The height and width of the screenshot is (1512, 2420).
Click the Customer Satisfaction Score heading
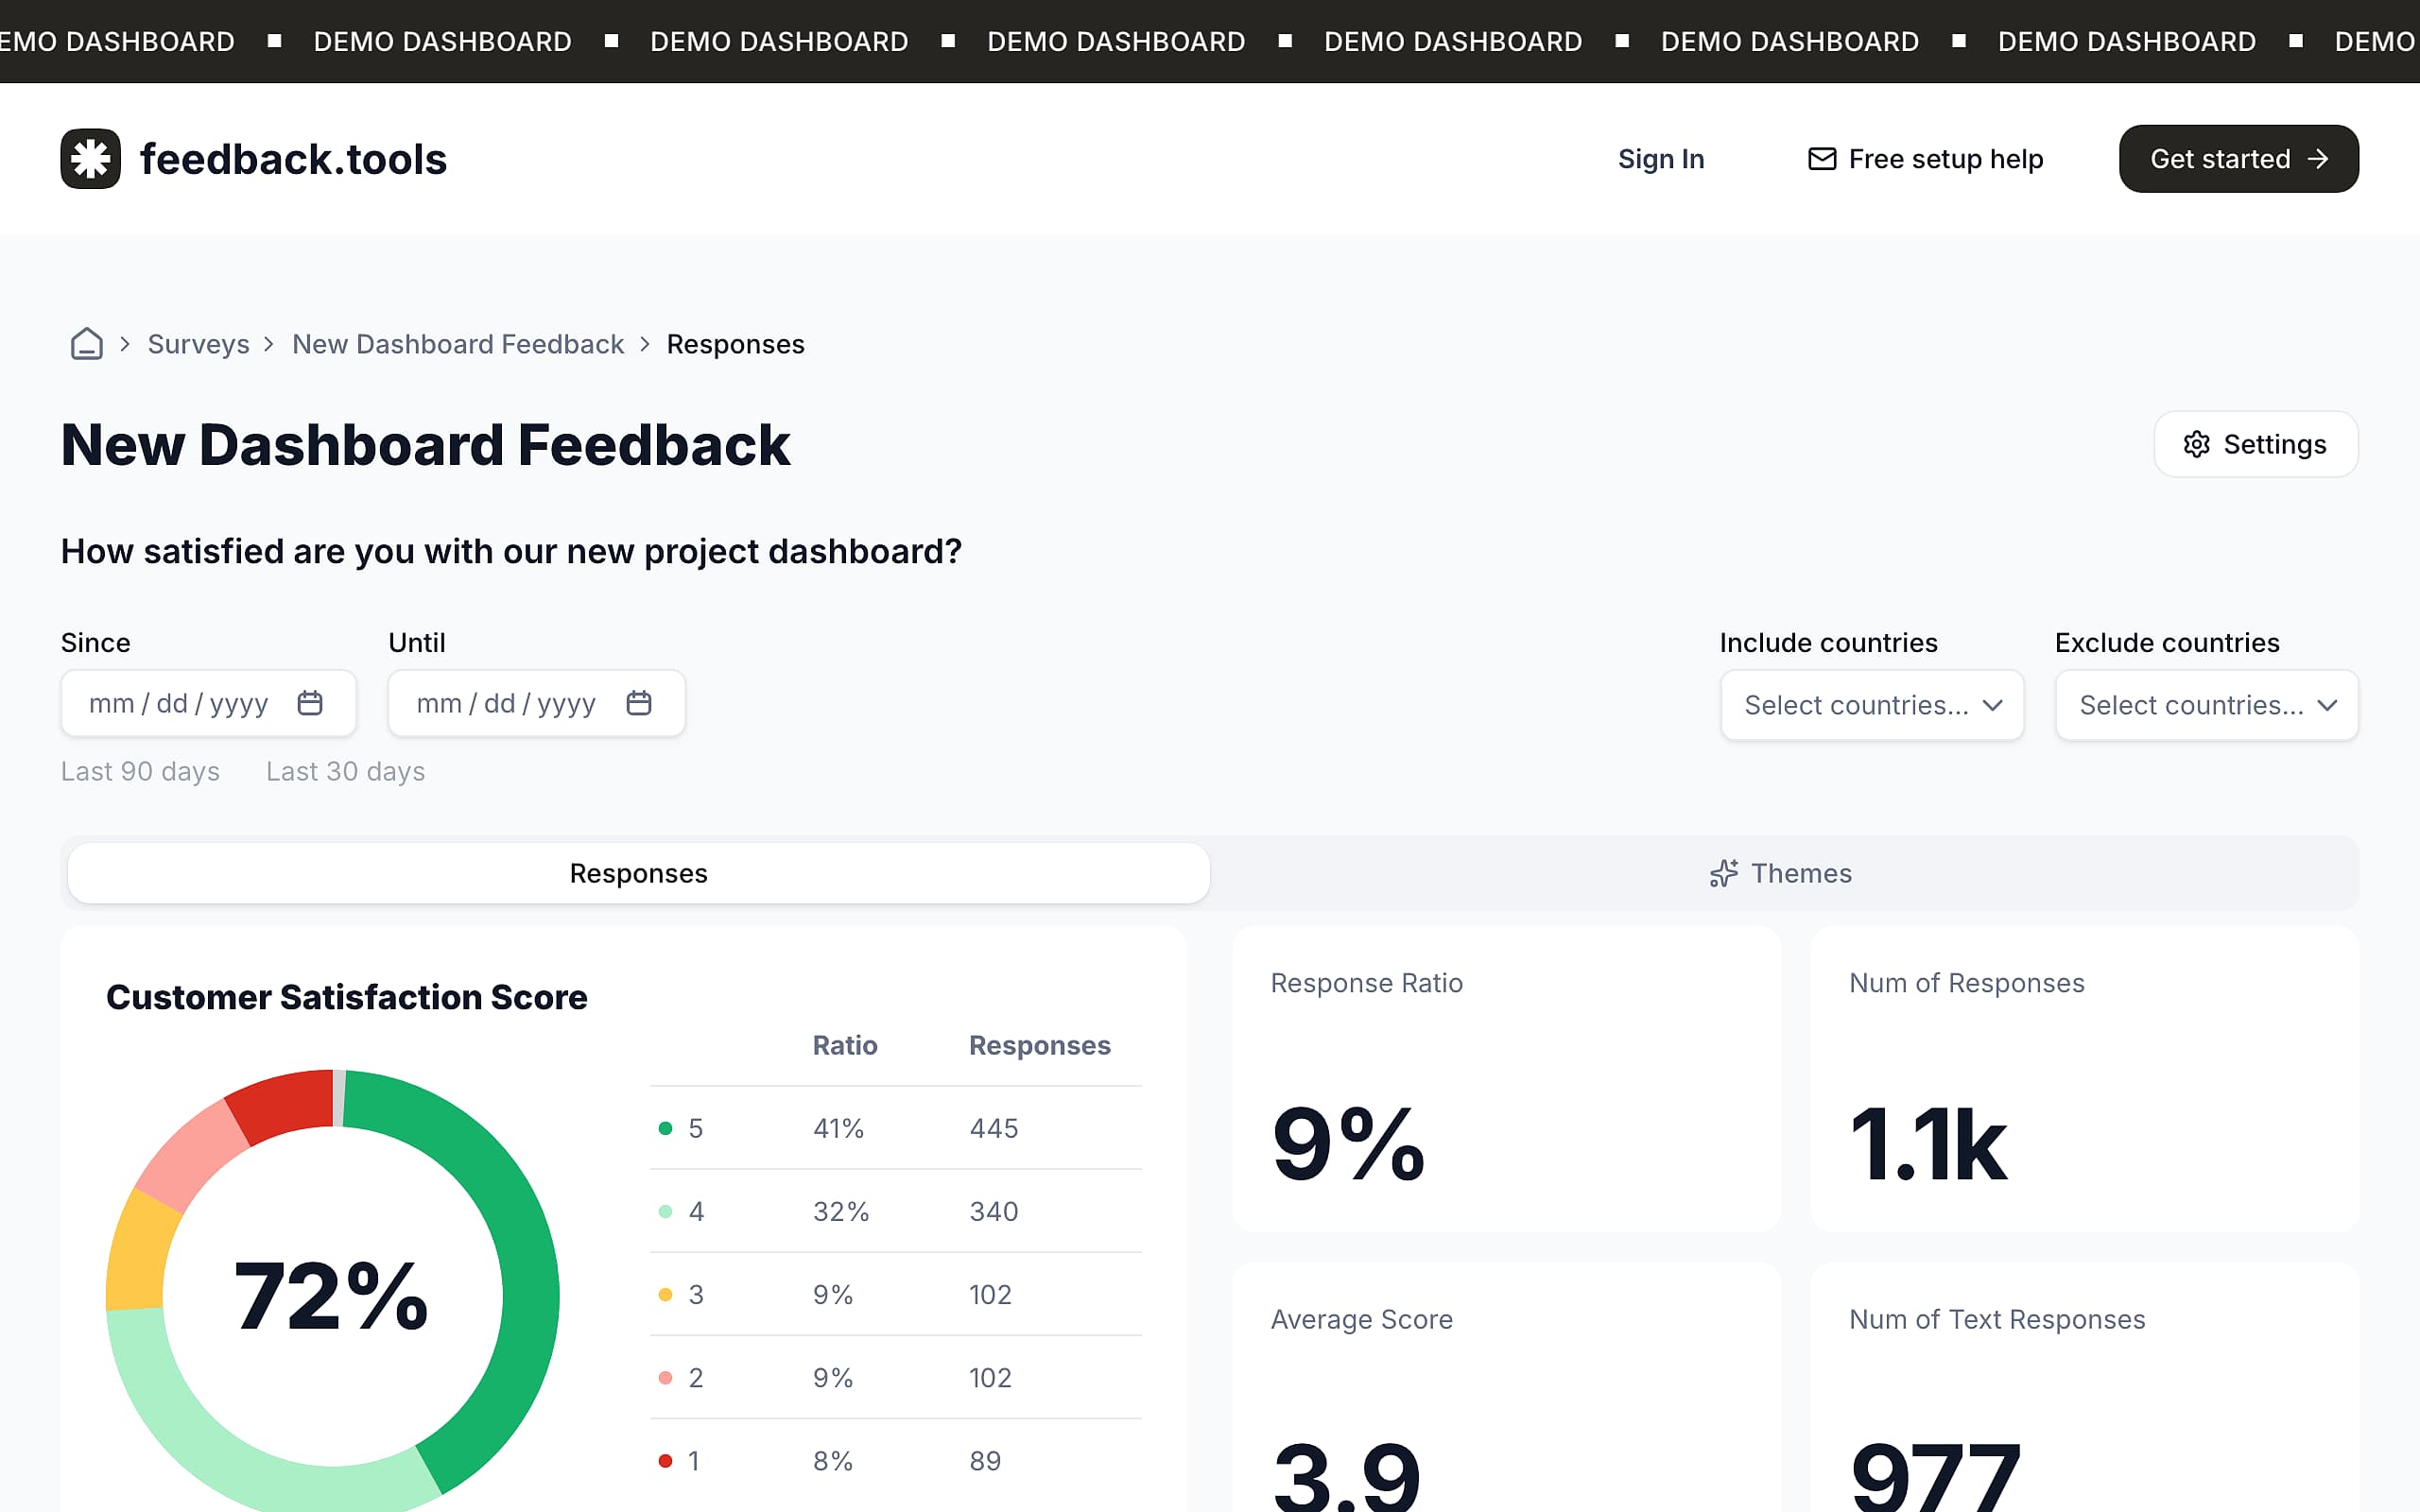(x=347, y=997)
